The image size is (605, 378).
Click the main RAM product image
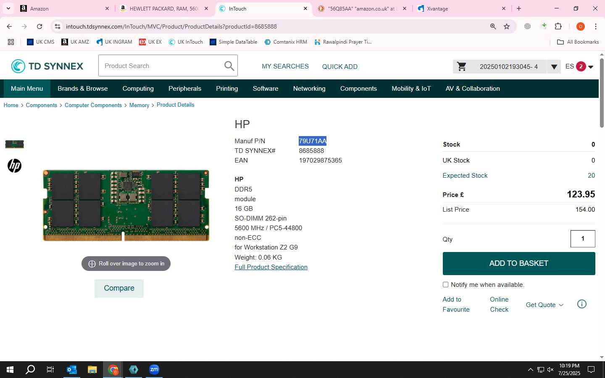pyautogui.click(x=126, y=205)
